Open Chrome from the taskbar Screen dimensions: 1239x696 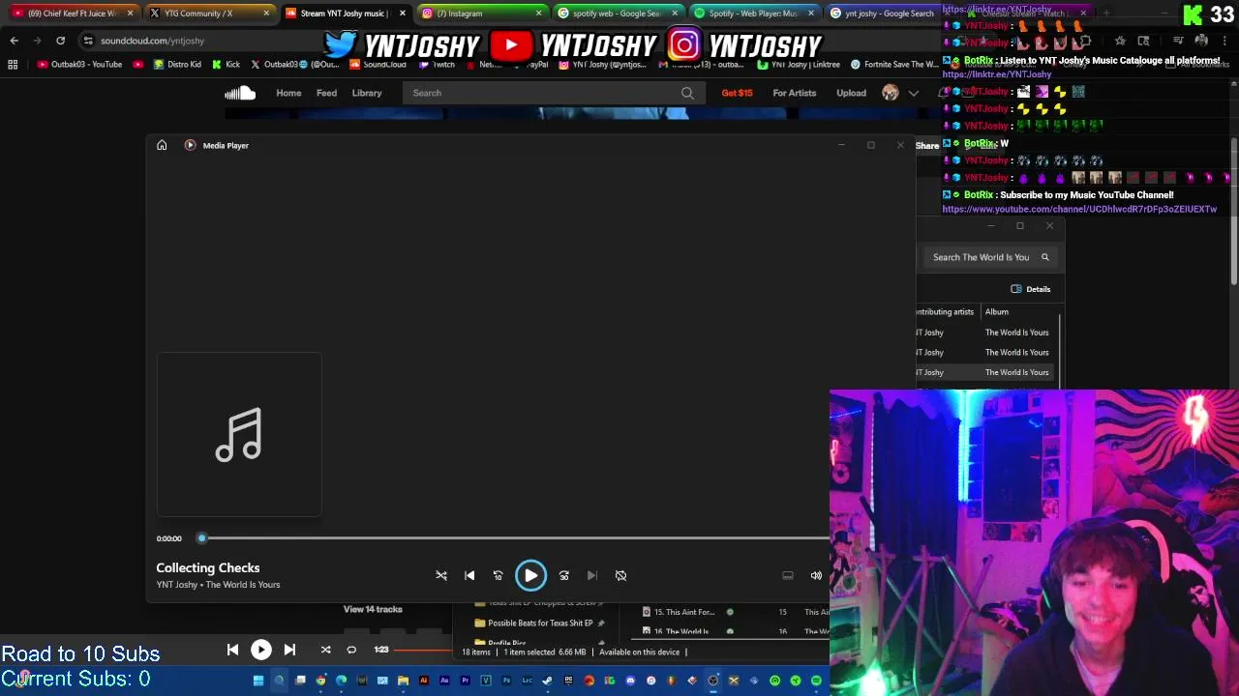point(320,681)
